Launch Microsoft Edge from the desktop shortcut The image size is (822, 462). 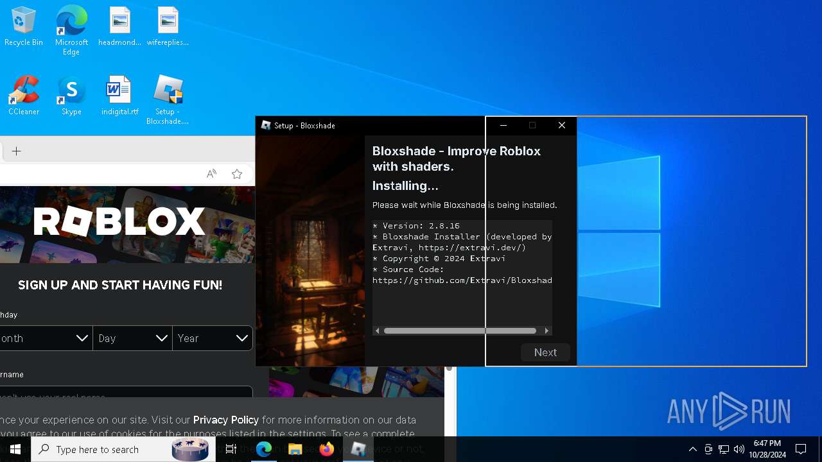[x=71, y=30]
